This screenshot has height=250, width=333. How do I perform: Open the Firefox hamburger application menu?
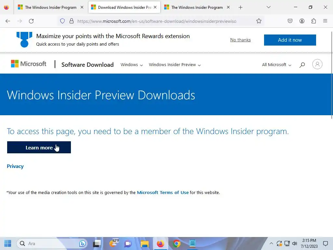(x=325, y=21)
